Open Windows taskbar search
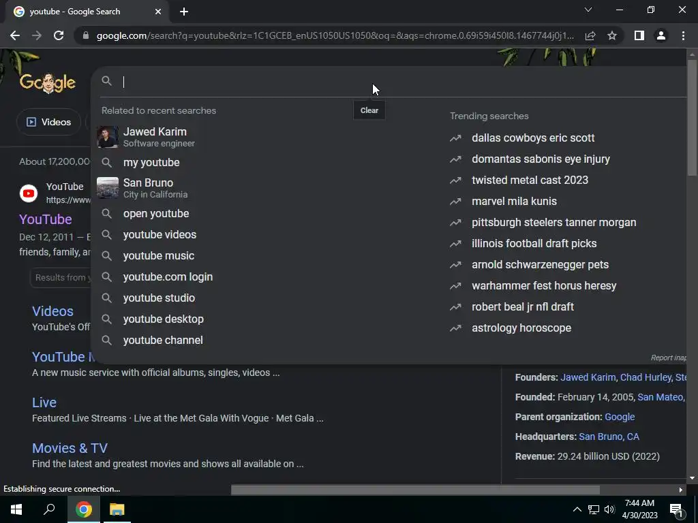The height and width of the screenshot is (523, 698). [x=49, y=509]
